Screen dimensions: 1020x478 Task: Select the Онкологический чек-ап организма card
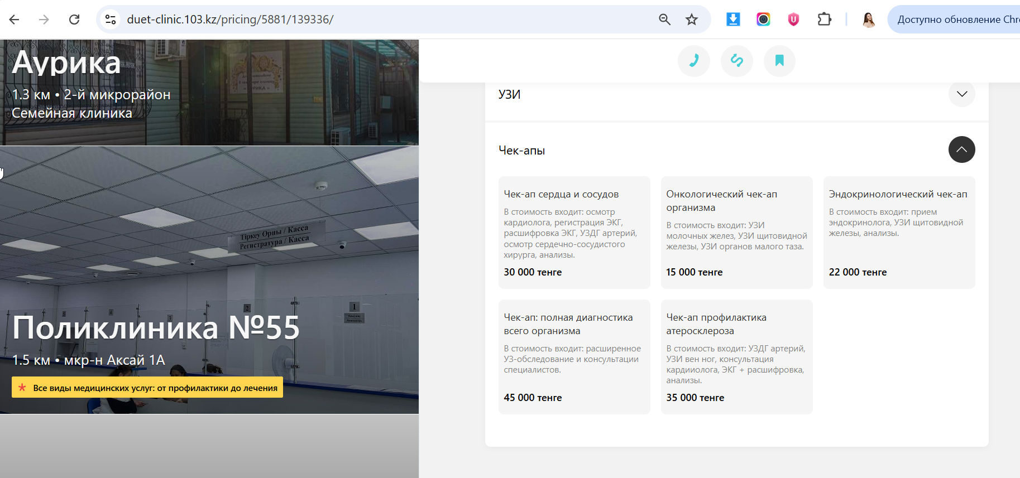737,233
